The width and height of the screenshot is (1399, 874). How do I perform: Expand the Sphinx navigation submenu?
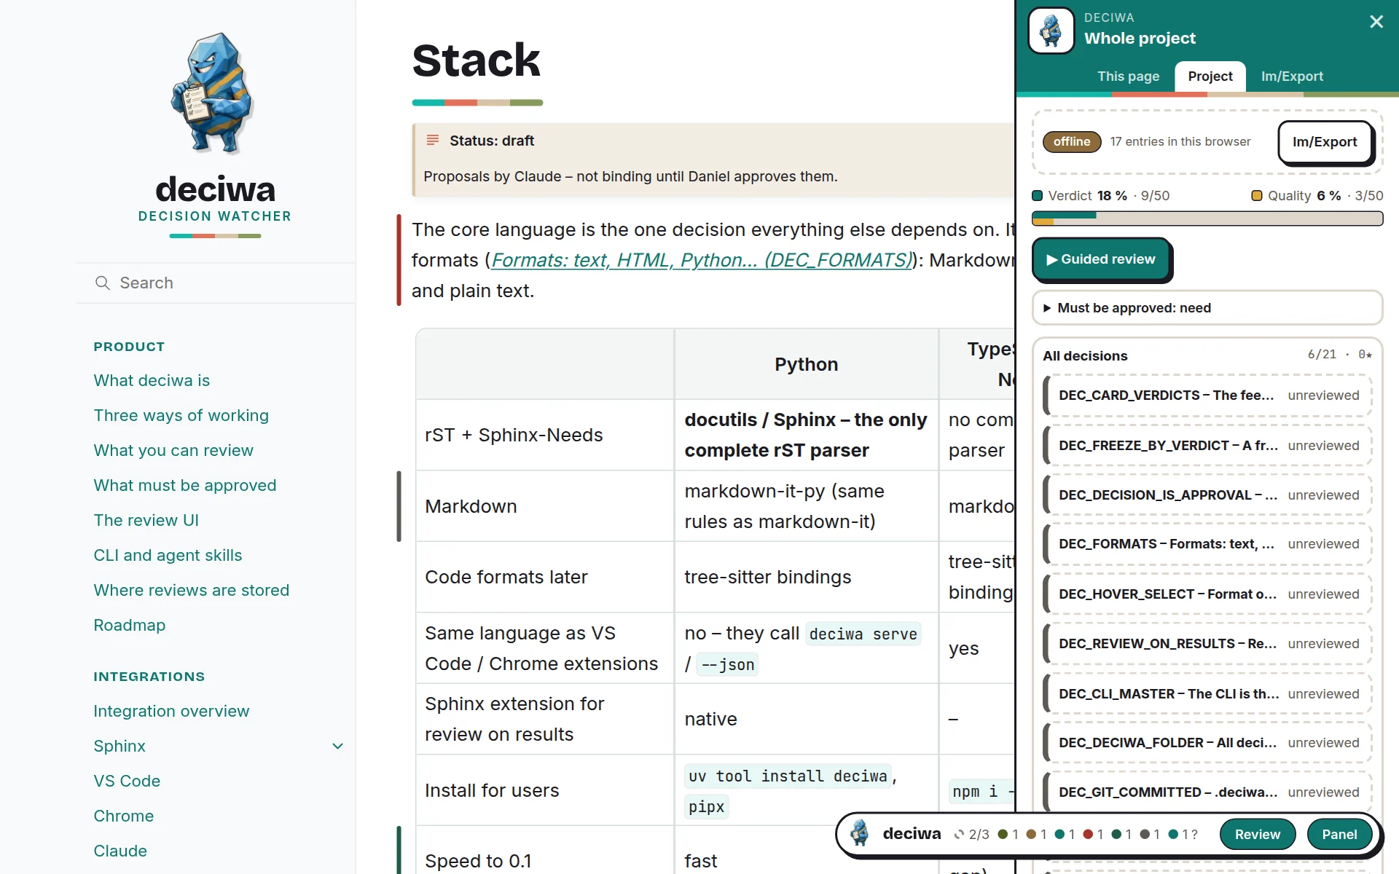pos(337,746)
